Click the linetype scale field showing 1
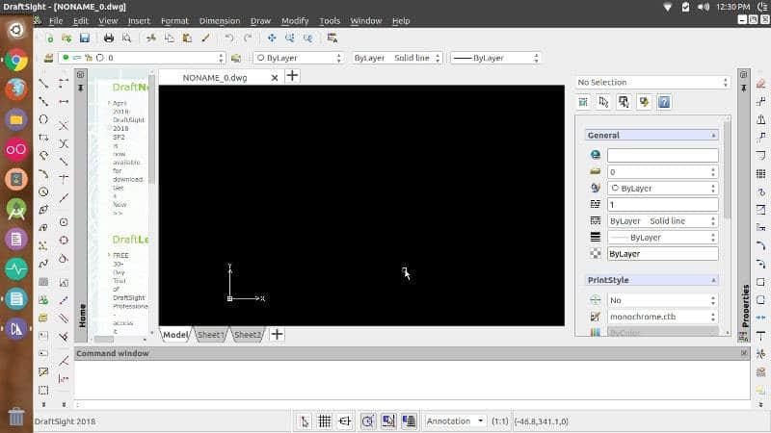 pyautogui.click(x=662, y=204)
